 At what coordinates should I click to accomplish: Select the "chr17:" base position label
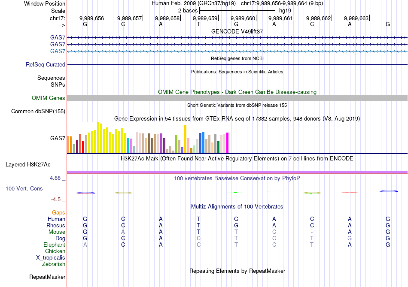(57, 18)
